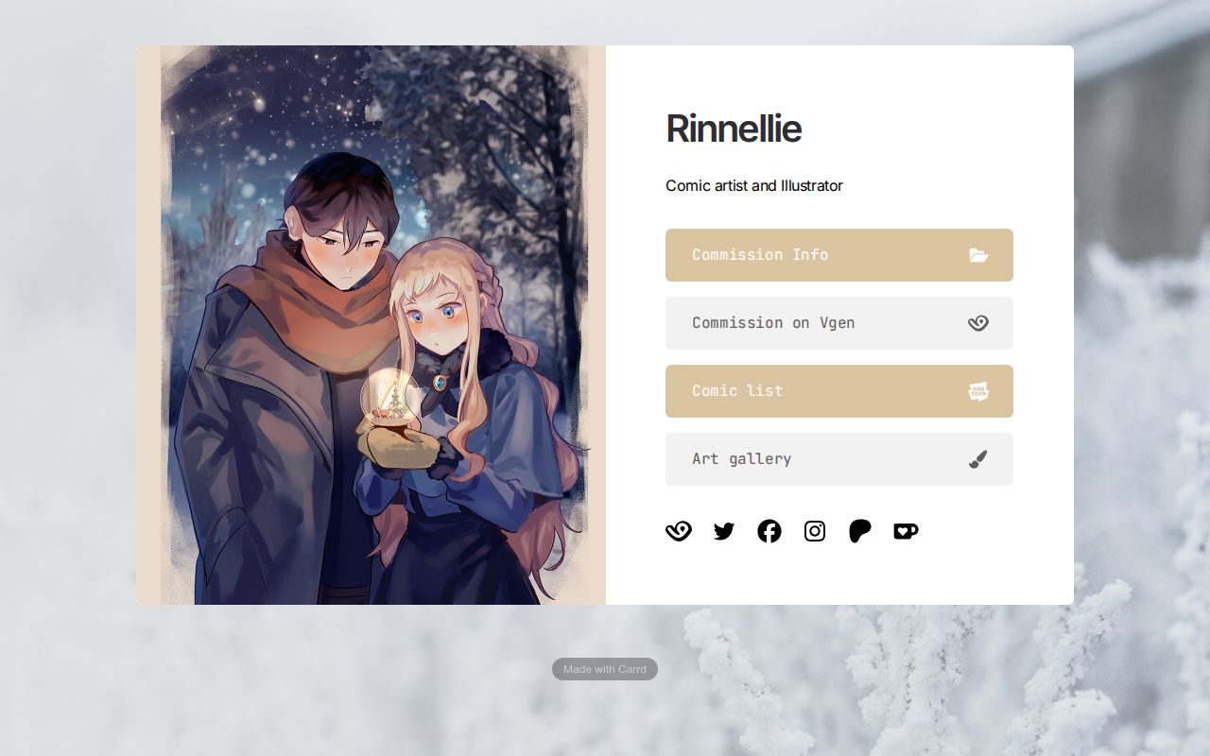Open the Comic list button

pos(839,391)
